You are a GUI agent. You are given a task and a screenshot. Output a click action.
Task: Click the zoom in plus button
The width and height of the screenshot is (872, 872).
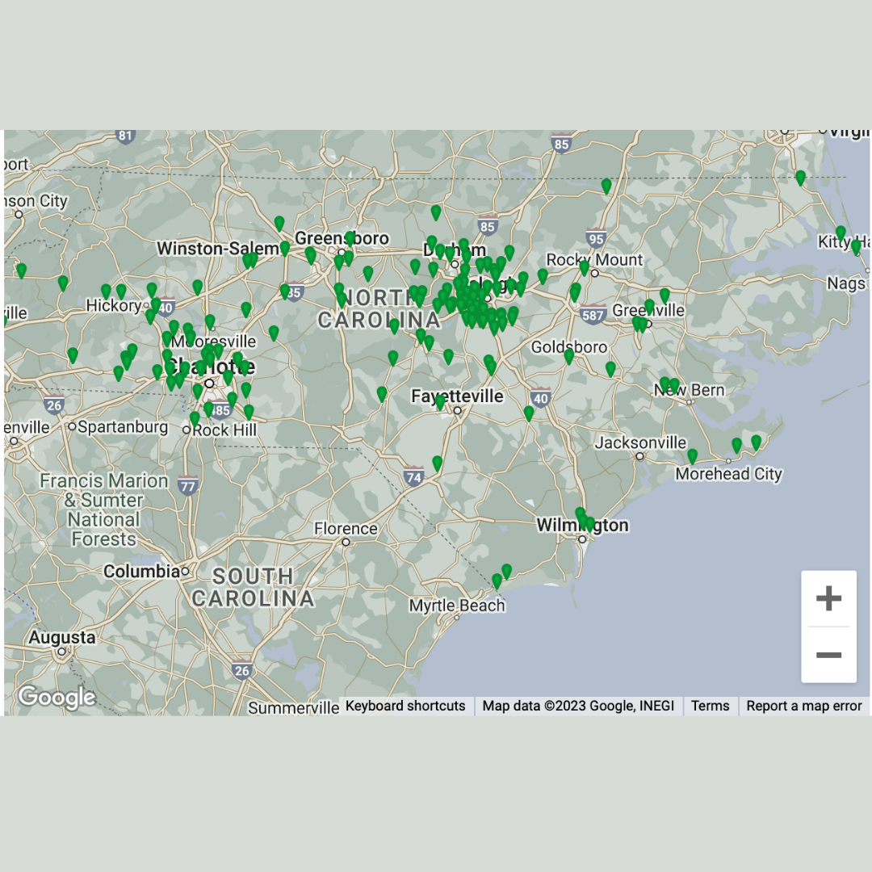pos(828,598)
